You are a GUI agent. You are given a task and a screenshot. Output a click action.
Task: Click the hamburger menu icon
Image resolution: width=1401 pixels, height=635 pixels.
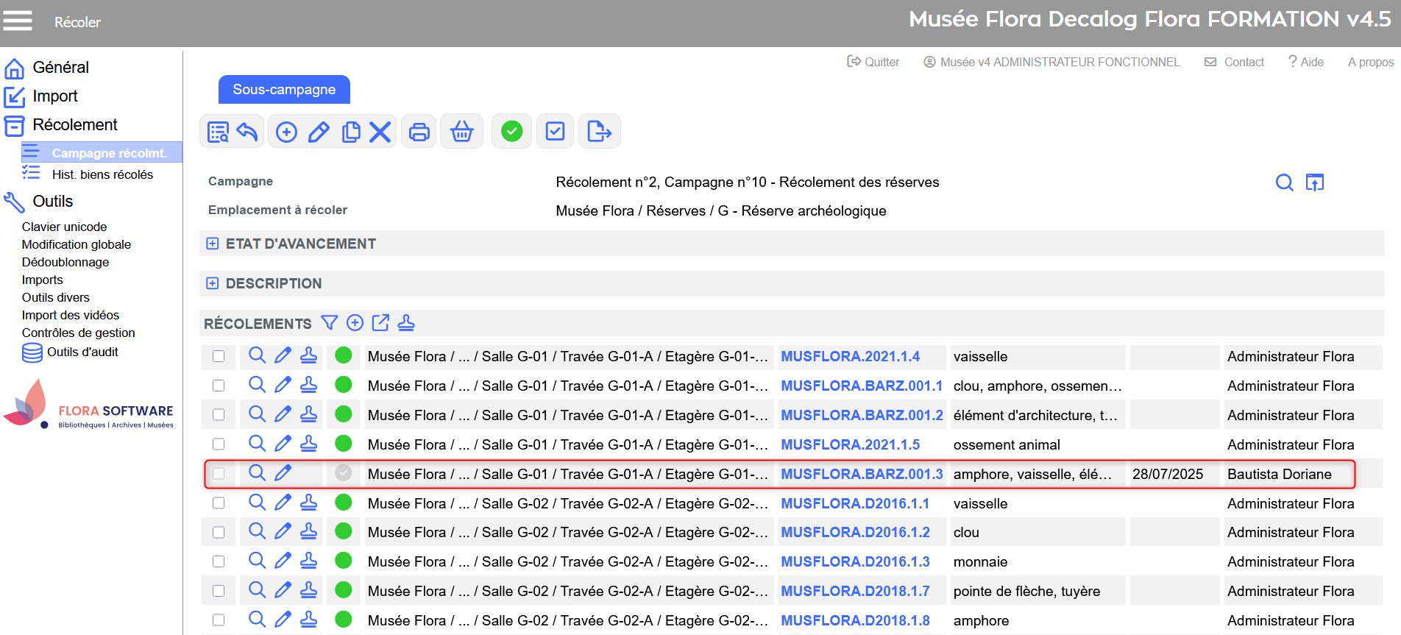click(x=18, y=21)
